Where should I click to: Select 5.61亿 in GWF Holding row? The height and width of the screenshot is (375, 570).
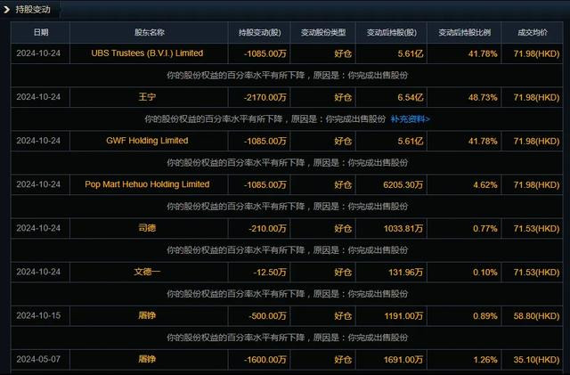(x=411, y=141)
